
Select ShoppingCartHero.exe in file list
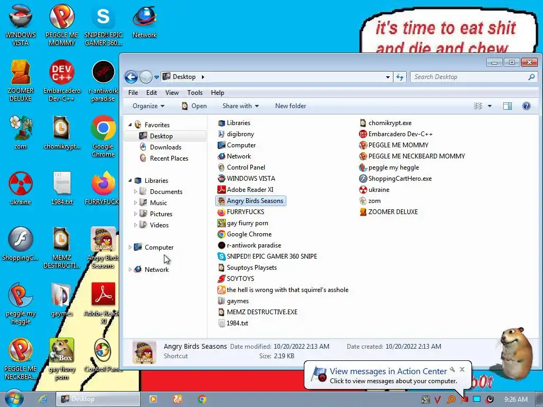click(x=396, y=179)
